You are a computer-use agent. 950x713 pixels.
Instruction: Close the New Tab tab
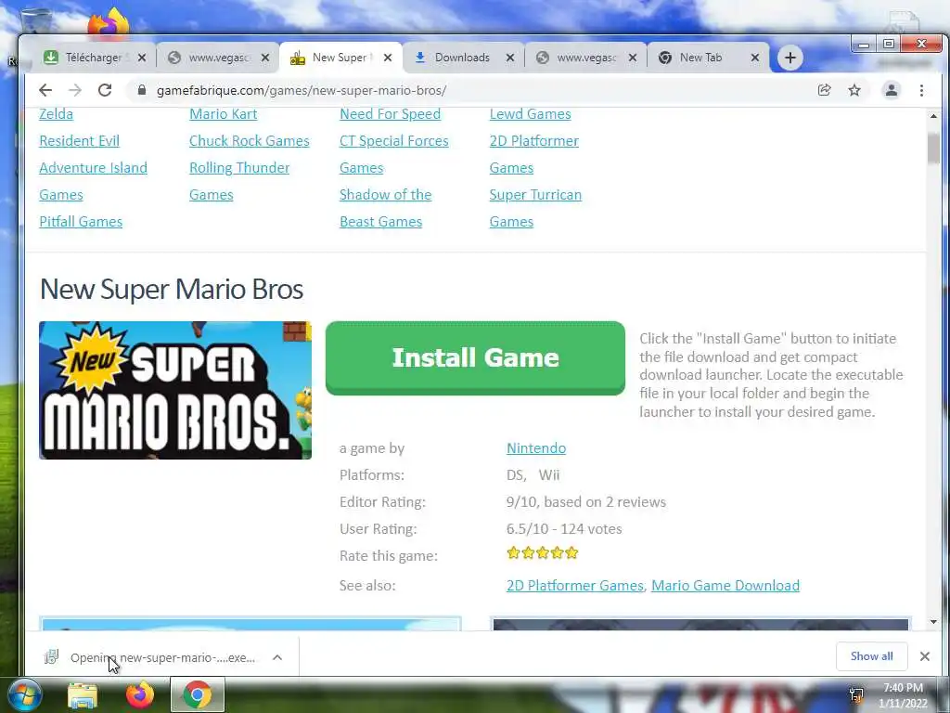[755, 58]
